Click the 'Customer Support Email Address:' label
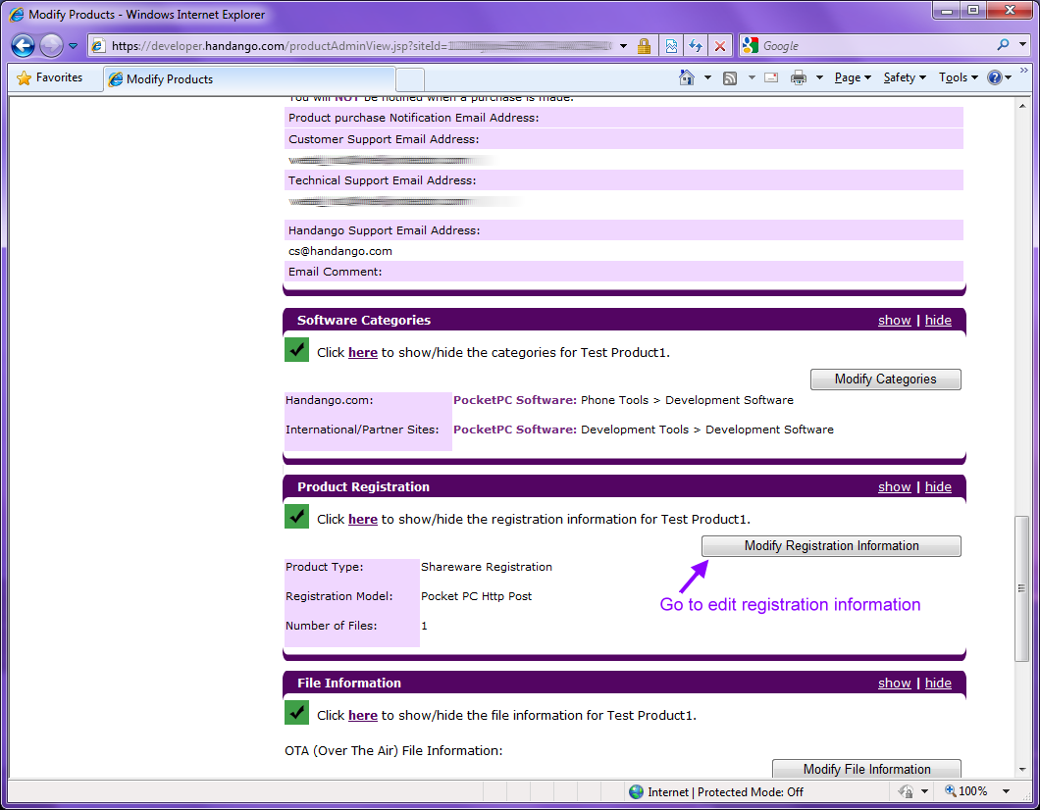The width and height of the screenshot is (1040, 810). 384,139
